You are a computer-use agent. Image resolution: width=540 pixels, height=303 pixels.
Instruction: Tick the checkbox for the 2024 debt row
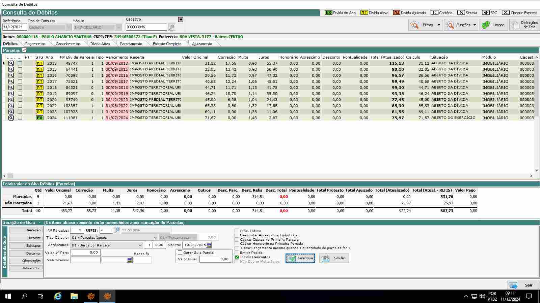[20, 118]
